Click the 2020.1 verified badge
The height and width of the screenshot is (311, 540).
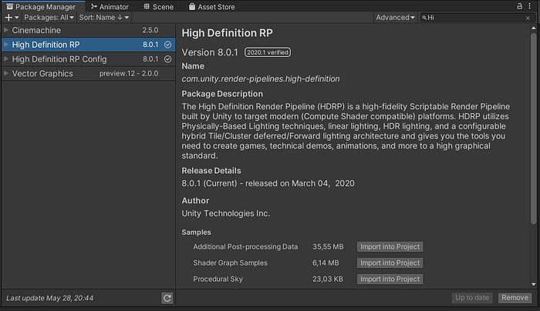[265, 53]
